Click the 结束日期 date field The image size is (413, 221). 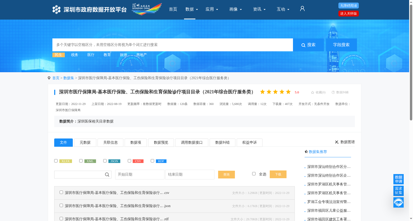190,175
